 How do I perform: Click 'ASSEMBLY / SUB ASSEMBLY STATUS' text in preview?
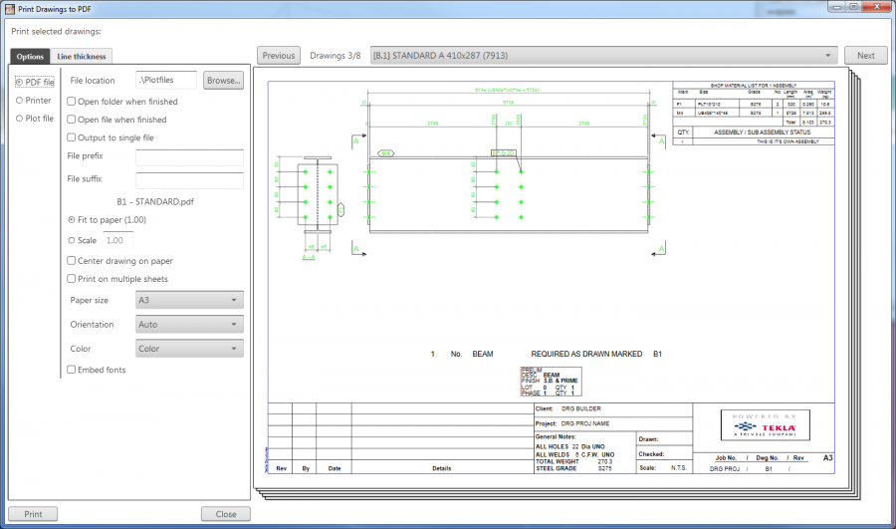(762, 132)
